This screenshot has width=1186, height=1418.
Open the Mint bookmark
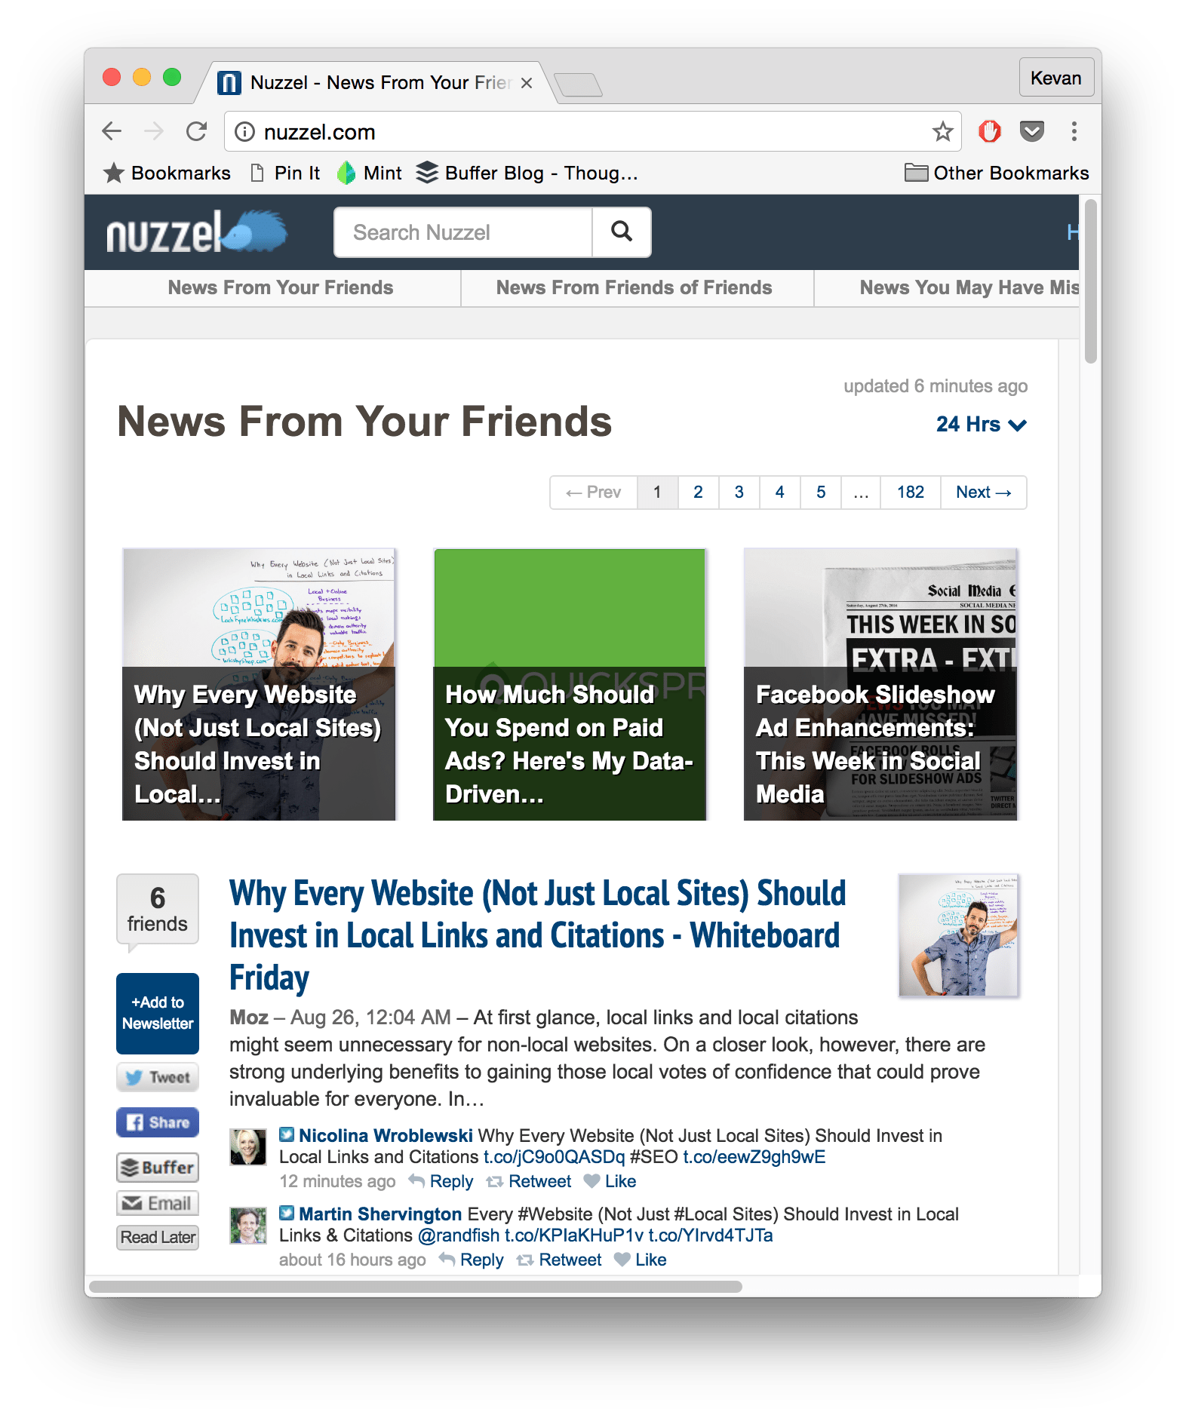(x=370, y=173)
